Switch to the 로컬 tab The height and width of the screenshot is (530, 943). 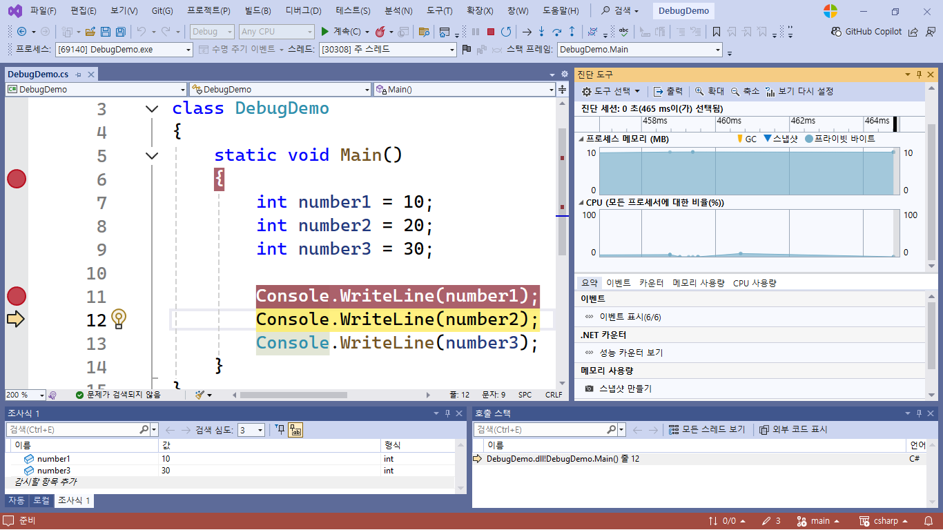pos(41,500)
